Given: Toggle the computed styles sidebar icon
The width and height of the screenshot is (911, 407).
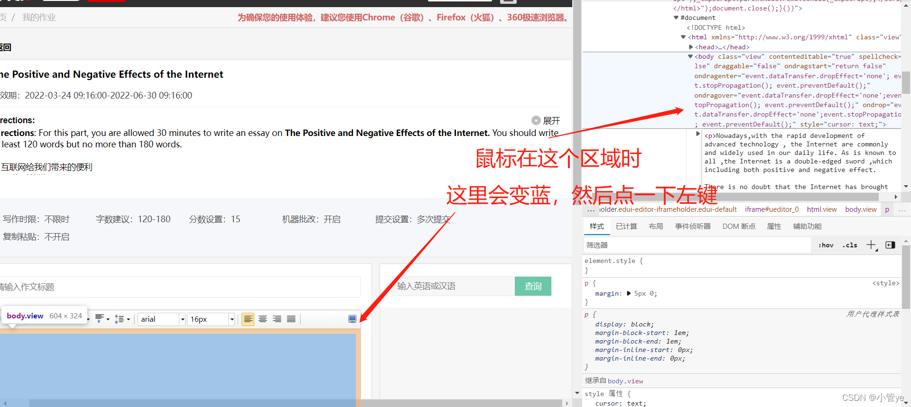Looking at the screenshot, I should click(890, 245).
